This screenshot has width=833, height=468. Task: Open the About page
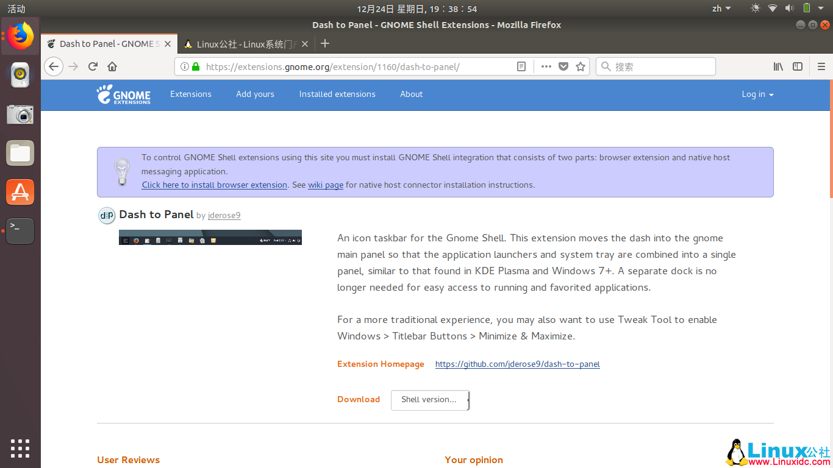click(412, 94)
